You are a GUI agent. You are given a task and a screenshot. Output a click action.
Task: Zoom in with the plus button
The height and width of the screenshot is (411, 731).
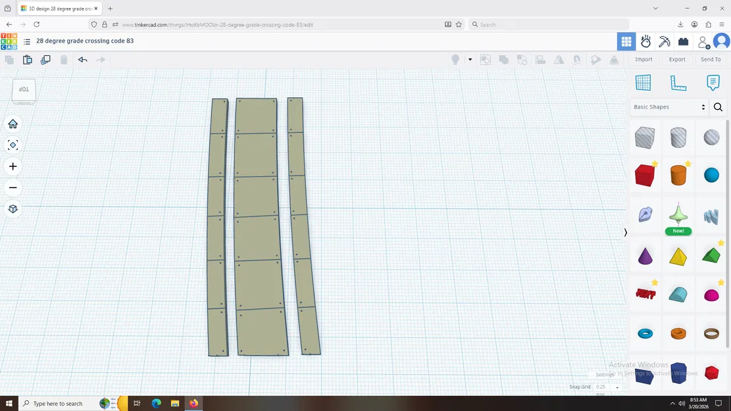(x=13, y=166)
